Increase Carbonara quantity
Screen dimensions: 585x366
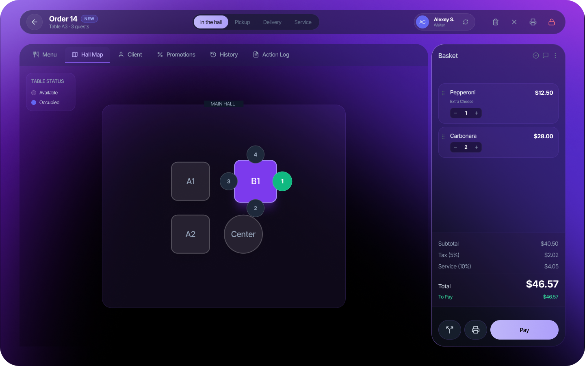(477, 147)
